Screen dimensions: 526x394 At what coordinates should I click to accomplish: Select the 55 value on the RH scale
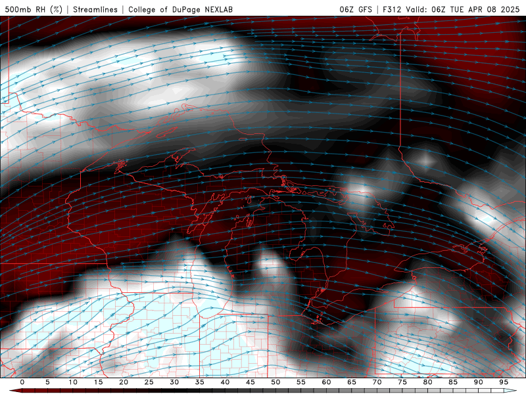tap(301, 382)
